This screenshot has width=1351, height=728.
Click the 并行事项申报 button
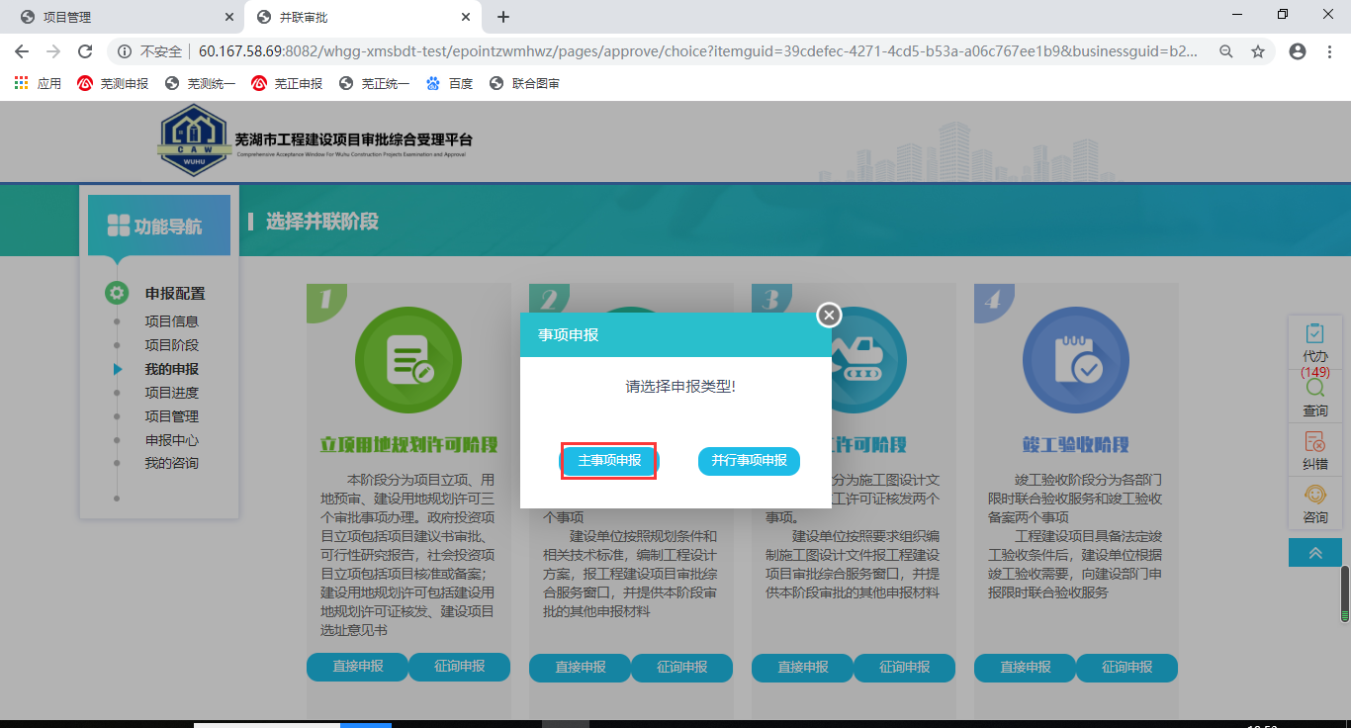[749, 461]
